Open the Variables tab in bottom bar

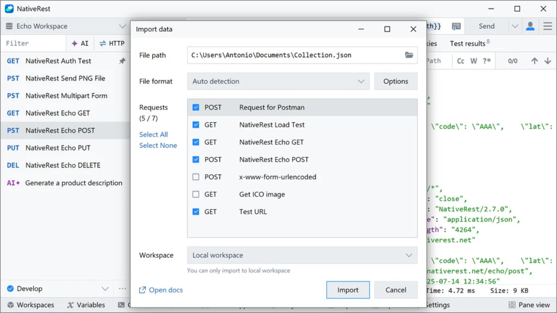86,305
